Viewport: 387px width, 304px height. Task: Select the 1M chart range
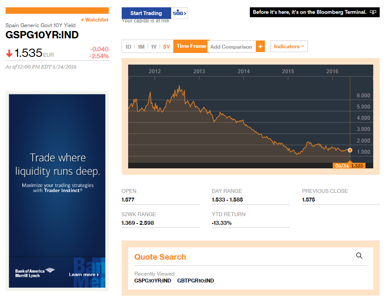pyautogui.click(x=141, y=47)
